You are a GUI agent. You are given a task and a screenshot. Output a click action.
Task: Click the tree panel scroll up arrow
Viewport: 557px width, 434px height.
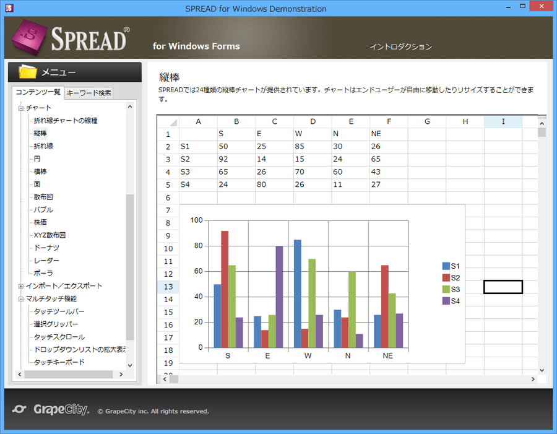(130, 106)
